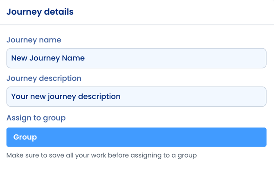Click the divider line under Journey details
This screenshot has width=274, height=174.
click(x=137, y=25)
